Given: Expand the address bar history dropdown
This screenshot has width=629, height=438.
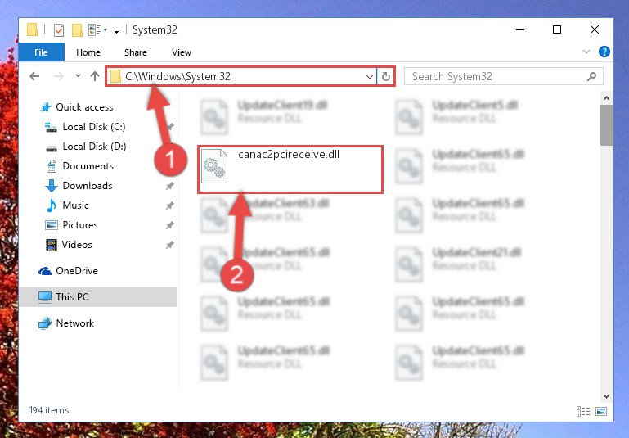Looking at the screenshot, I should (370, 76).
